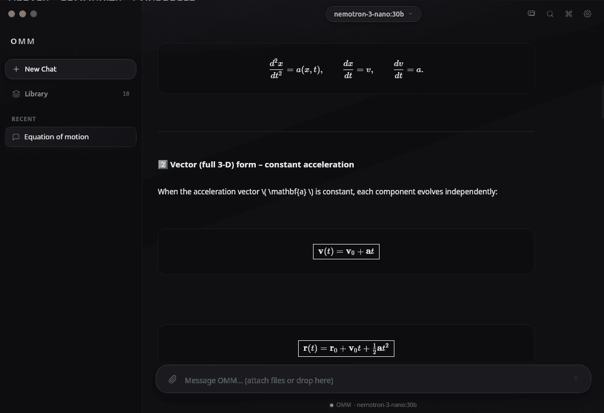
Task: View keyboard shortcuts via command icon
Action: pyautogui.click(x=569, y=13)
